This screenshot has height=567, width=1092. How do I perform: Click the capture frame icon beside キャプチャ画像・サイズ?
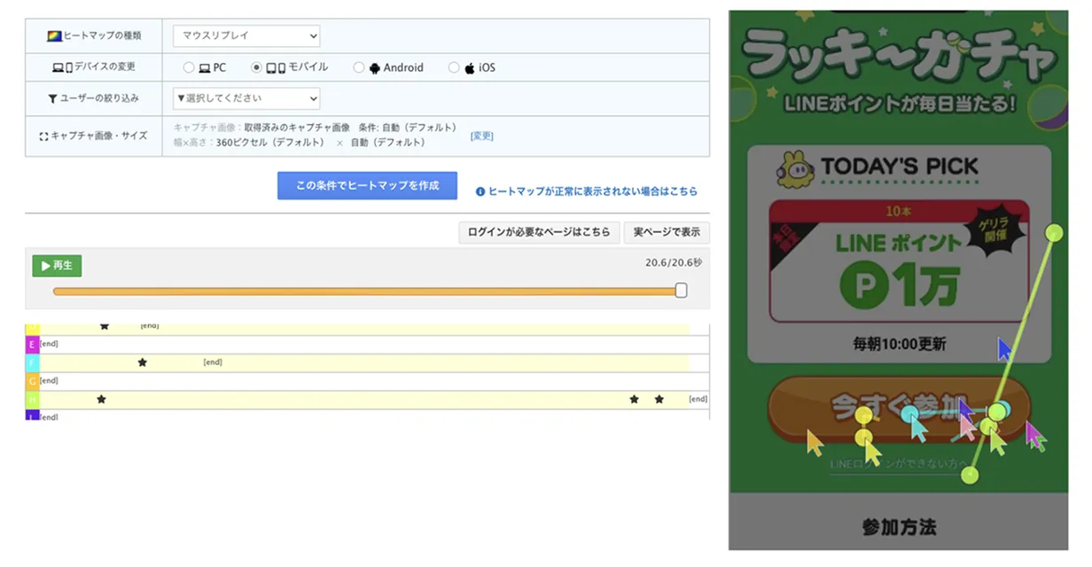click(x=43, y=136)
